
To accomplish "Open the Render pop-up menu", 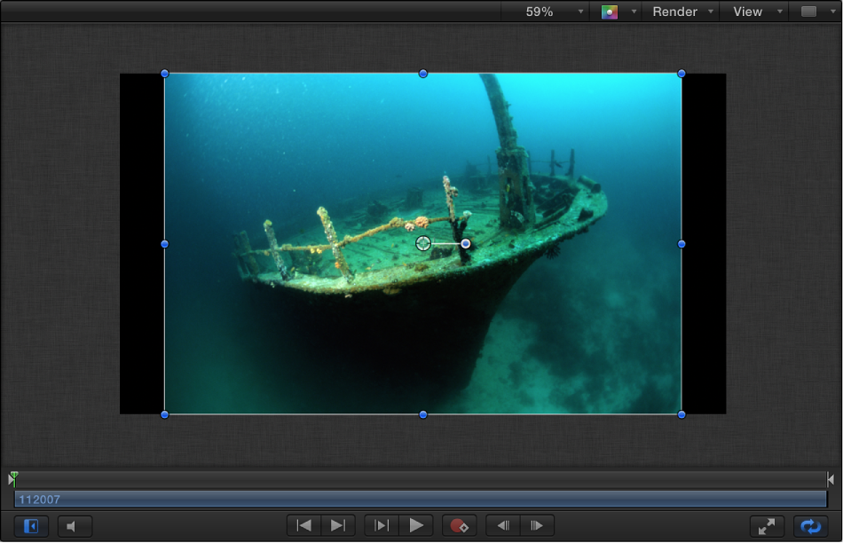I will pyautogui.click(x=681, y=12).
